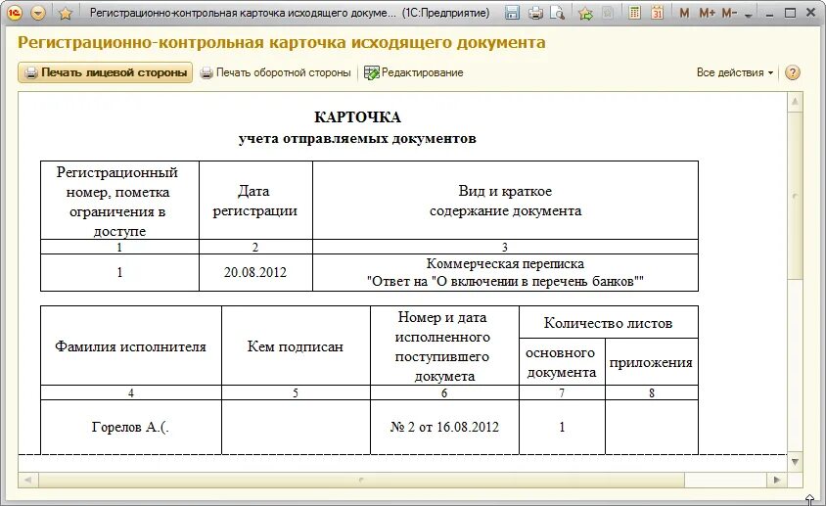Click the 1C application logo icon
This screenshot has height=506, width=826.
coord(15,13)
